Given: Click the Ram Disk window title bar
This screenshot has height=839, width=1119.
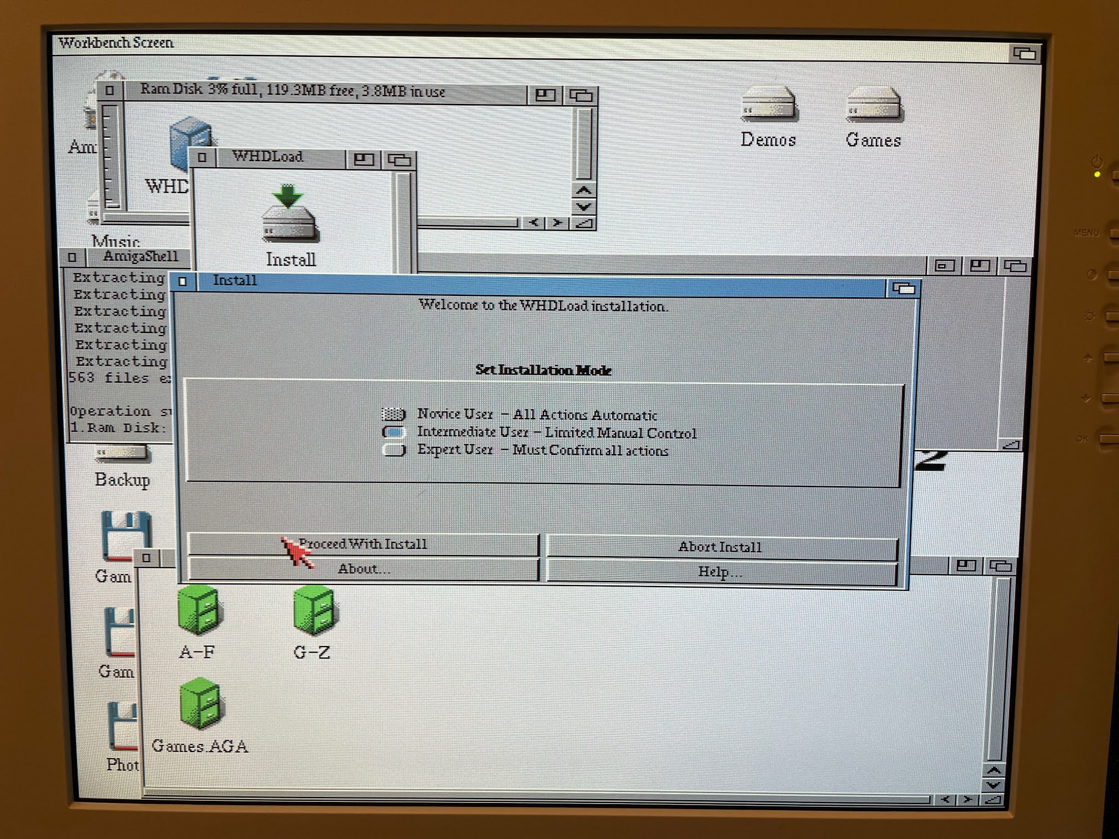Looking at the screenshot, I should coord(325,92).
